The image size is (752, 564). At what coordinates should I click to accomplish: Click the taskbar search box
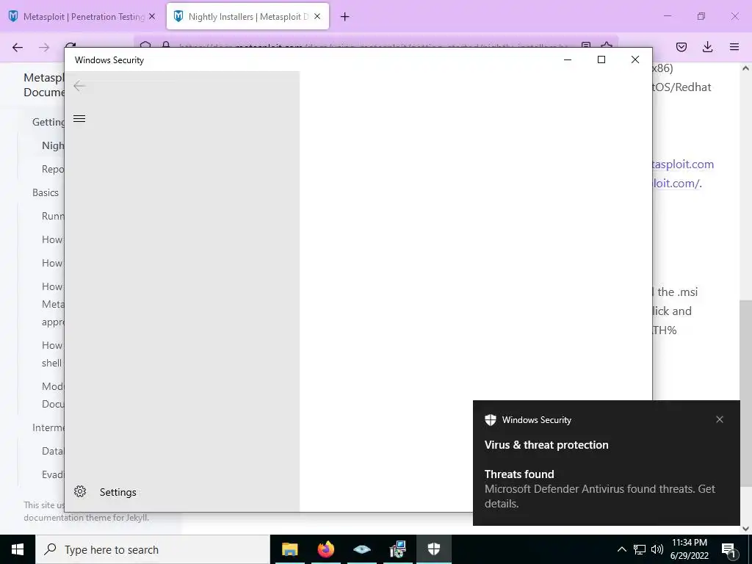[x=153, y=549]
